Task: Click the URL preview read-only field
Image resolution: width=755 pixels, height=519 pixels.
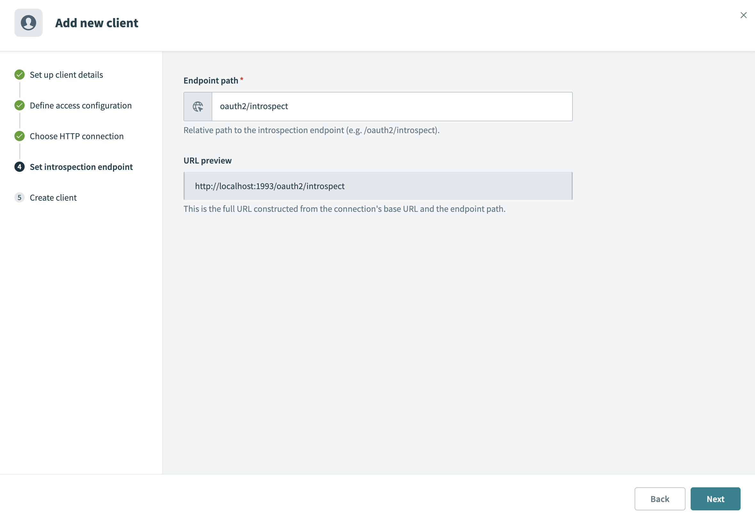Action: (377, 186)
